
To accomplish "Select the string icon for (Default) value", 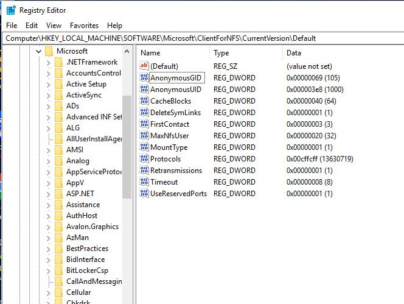I will click(x=144, y=66).
